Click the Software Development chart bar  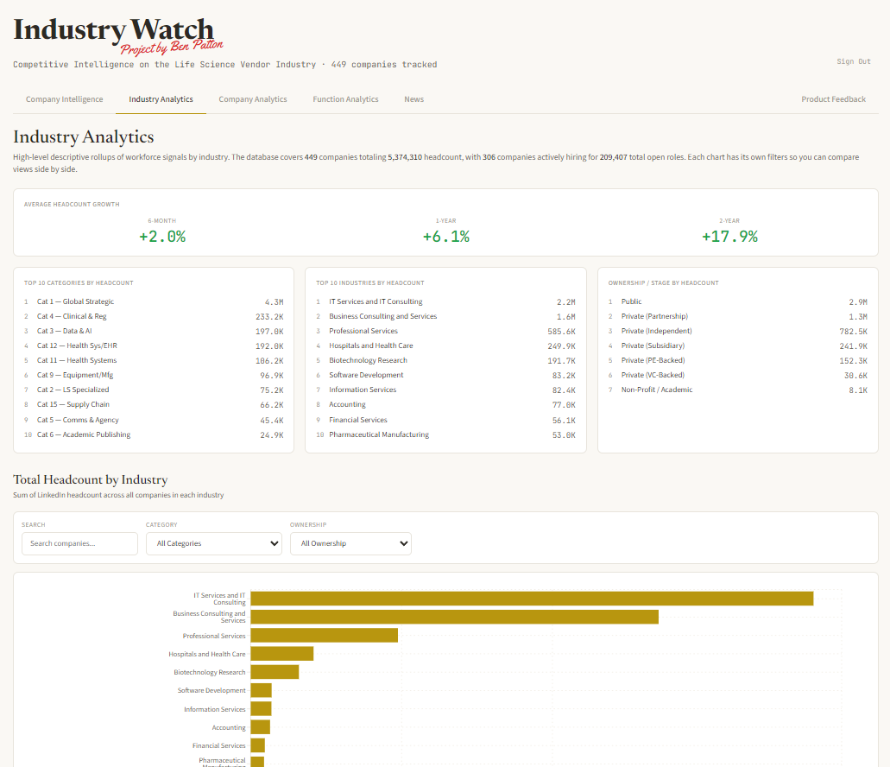261,690
